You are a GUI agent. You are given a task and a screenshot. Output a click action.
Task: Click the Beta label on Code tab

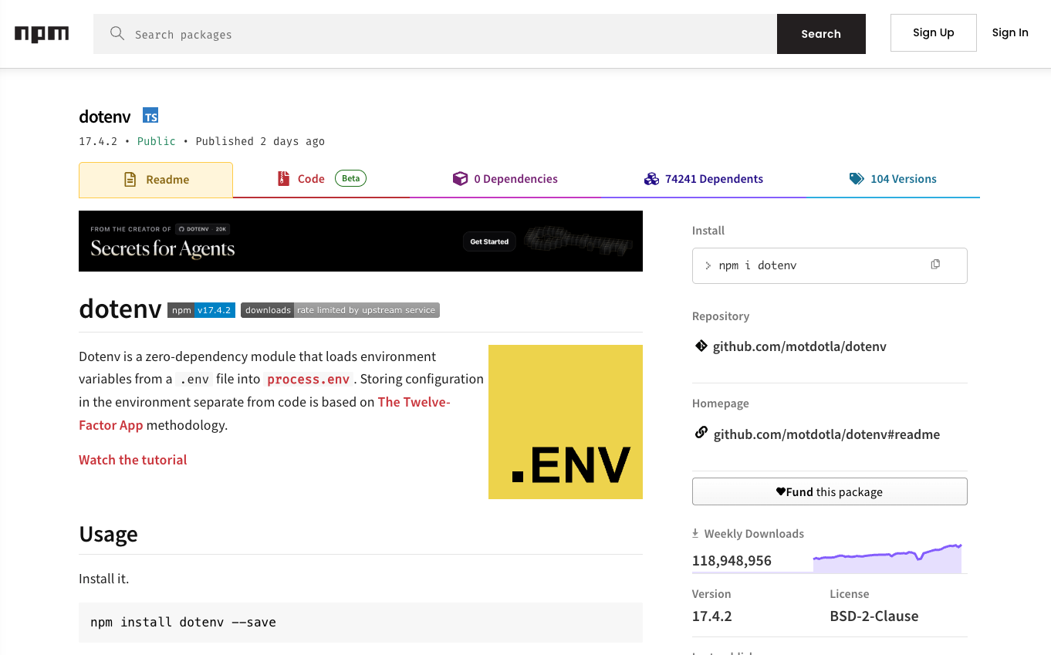click(350, 178)
